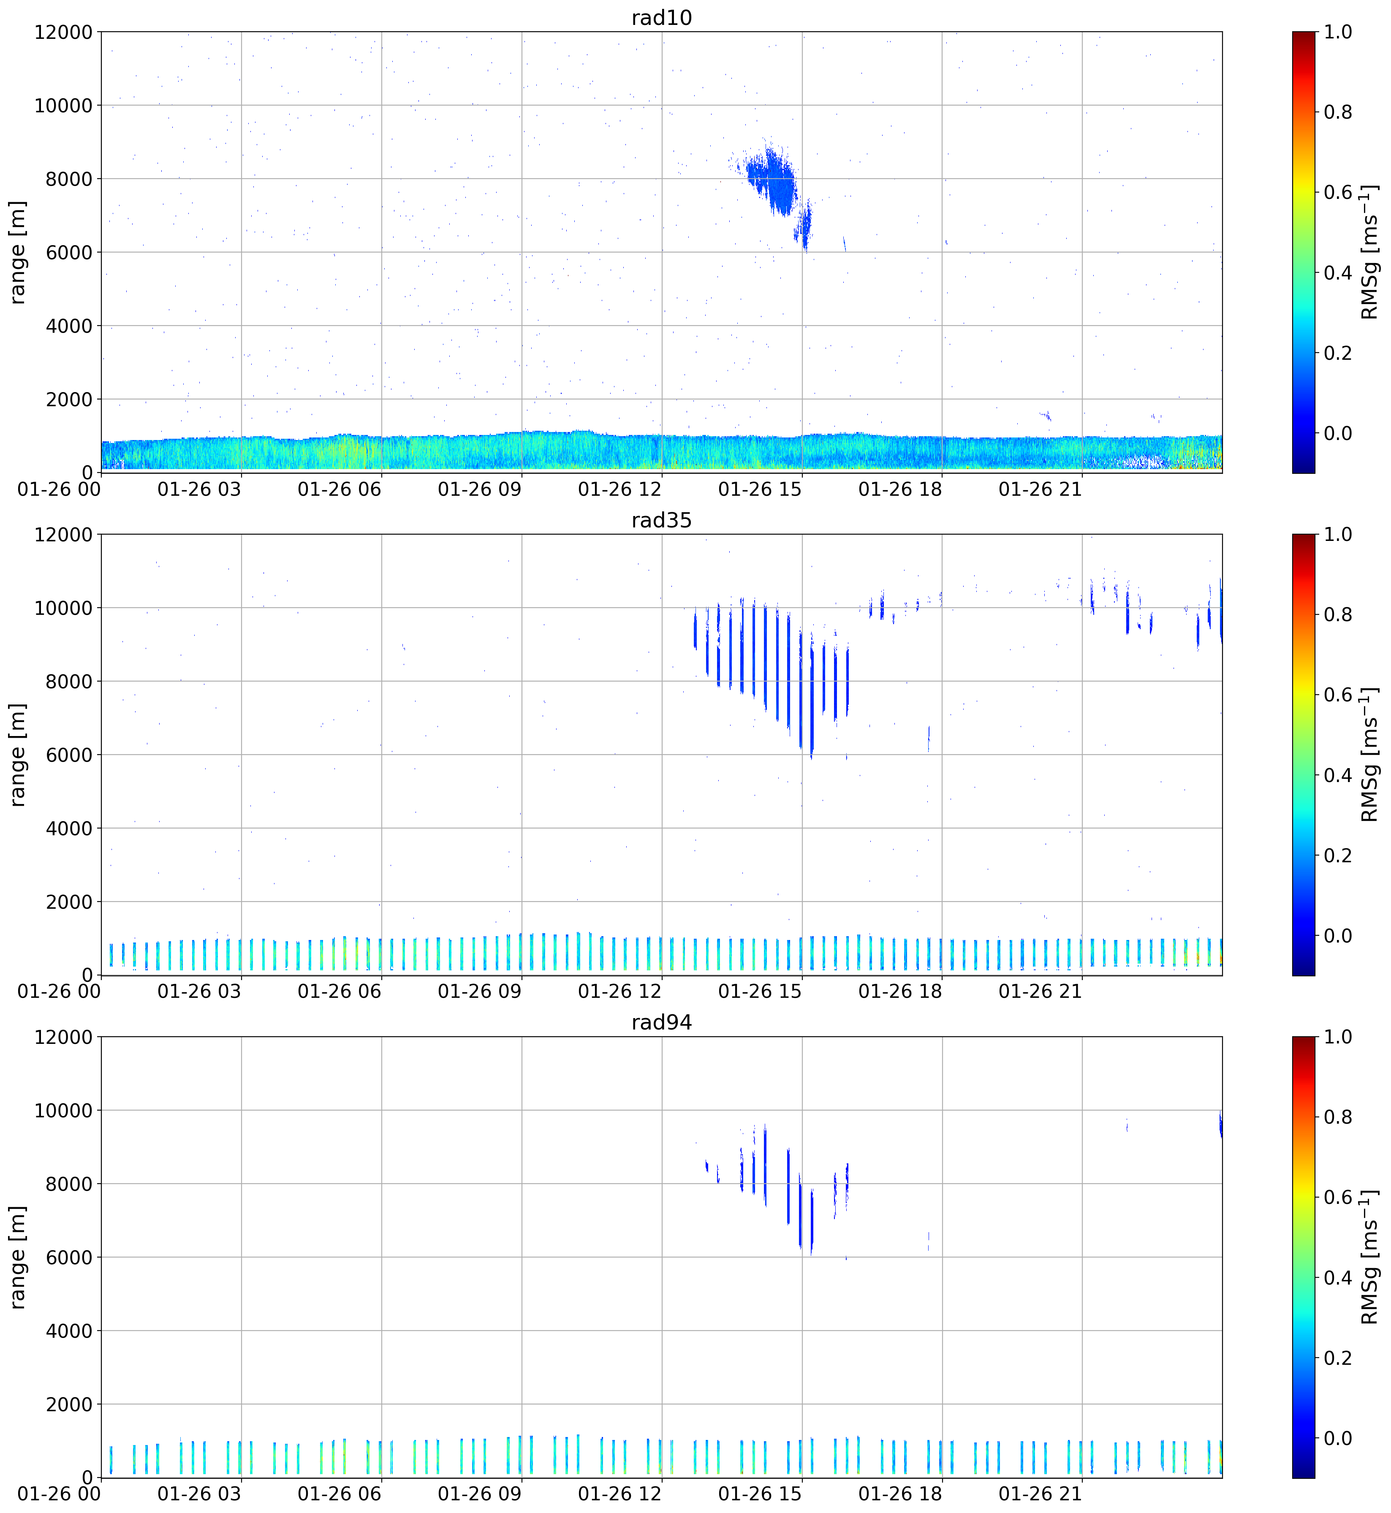Viewport: 1391px width, 1513px height.
Task: Click the RMSg label beside rad35 colorbar
Action: pyautogui.click(x=1369, y=754)
